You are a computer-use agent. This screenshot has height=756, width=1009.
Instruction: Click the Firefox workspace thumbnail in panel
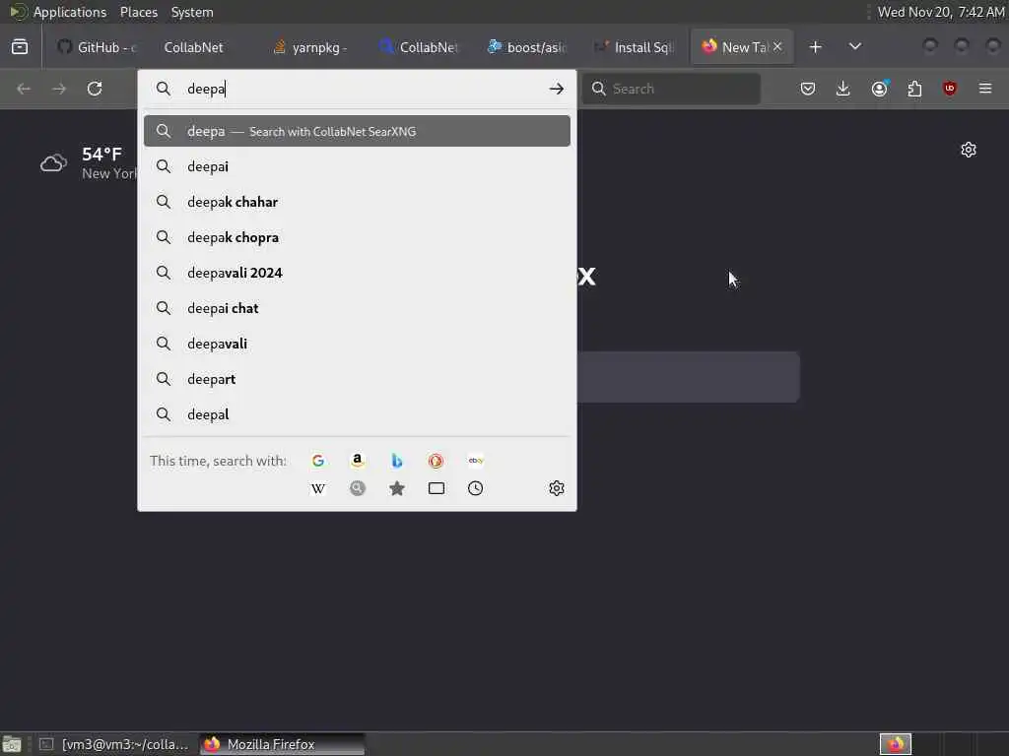895,744
